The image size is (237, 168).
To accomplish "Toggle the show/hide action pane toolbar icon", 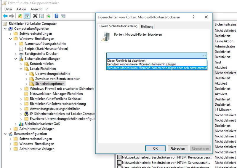I will (63, 16).
